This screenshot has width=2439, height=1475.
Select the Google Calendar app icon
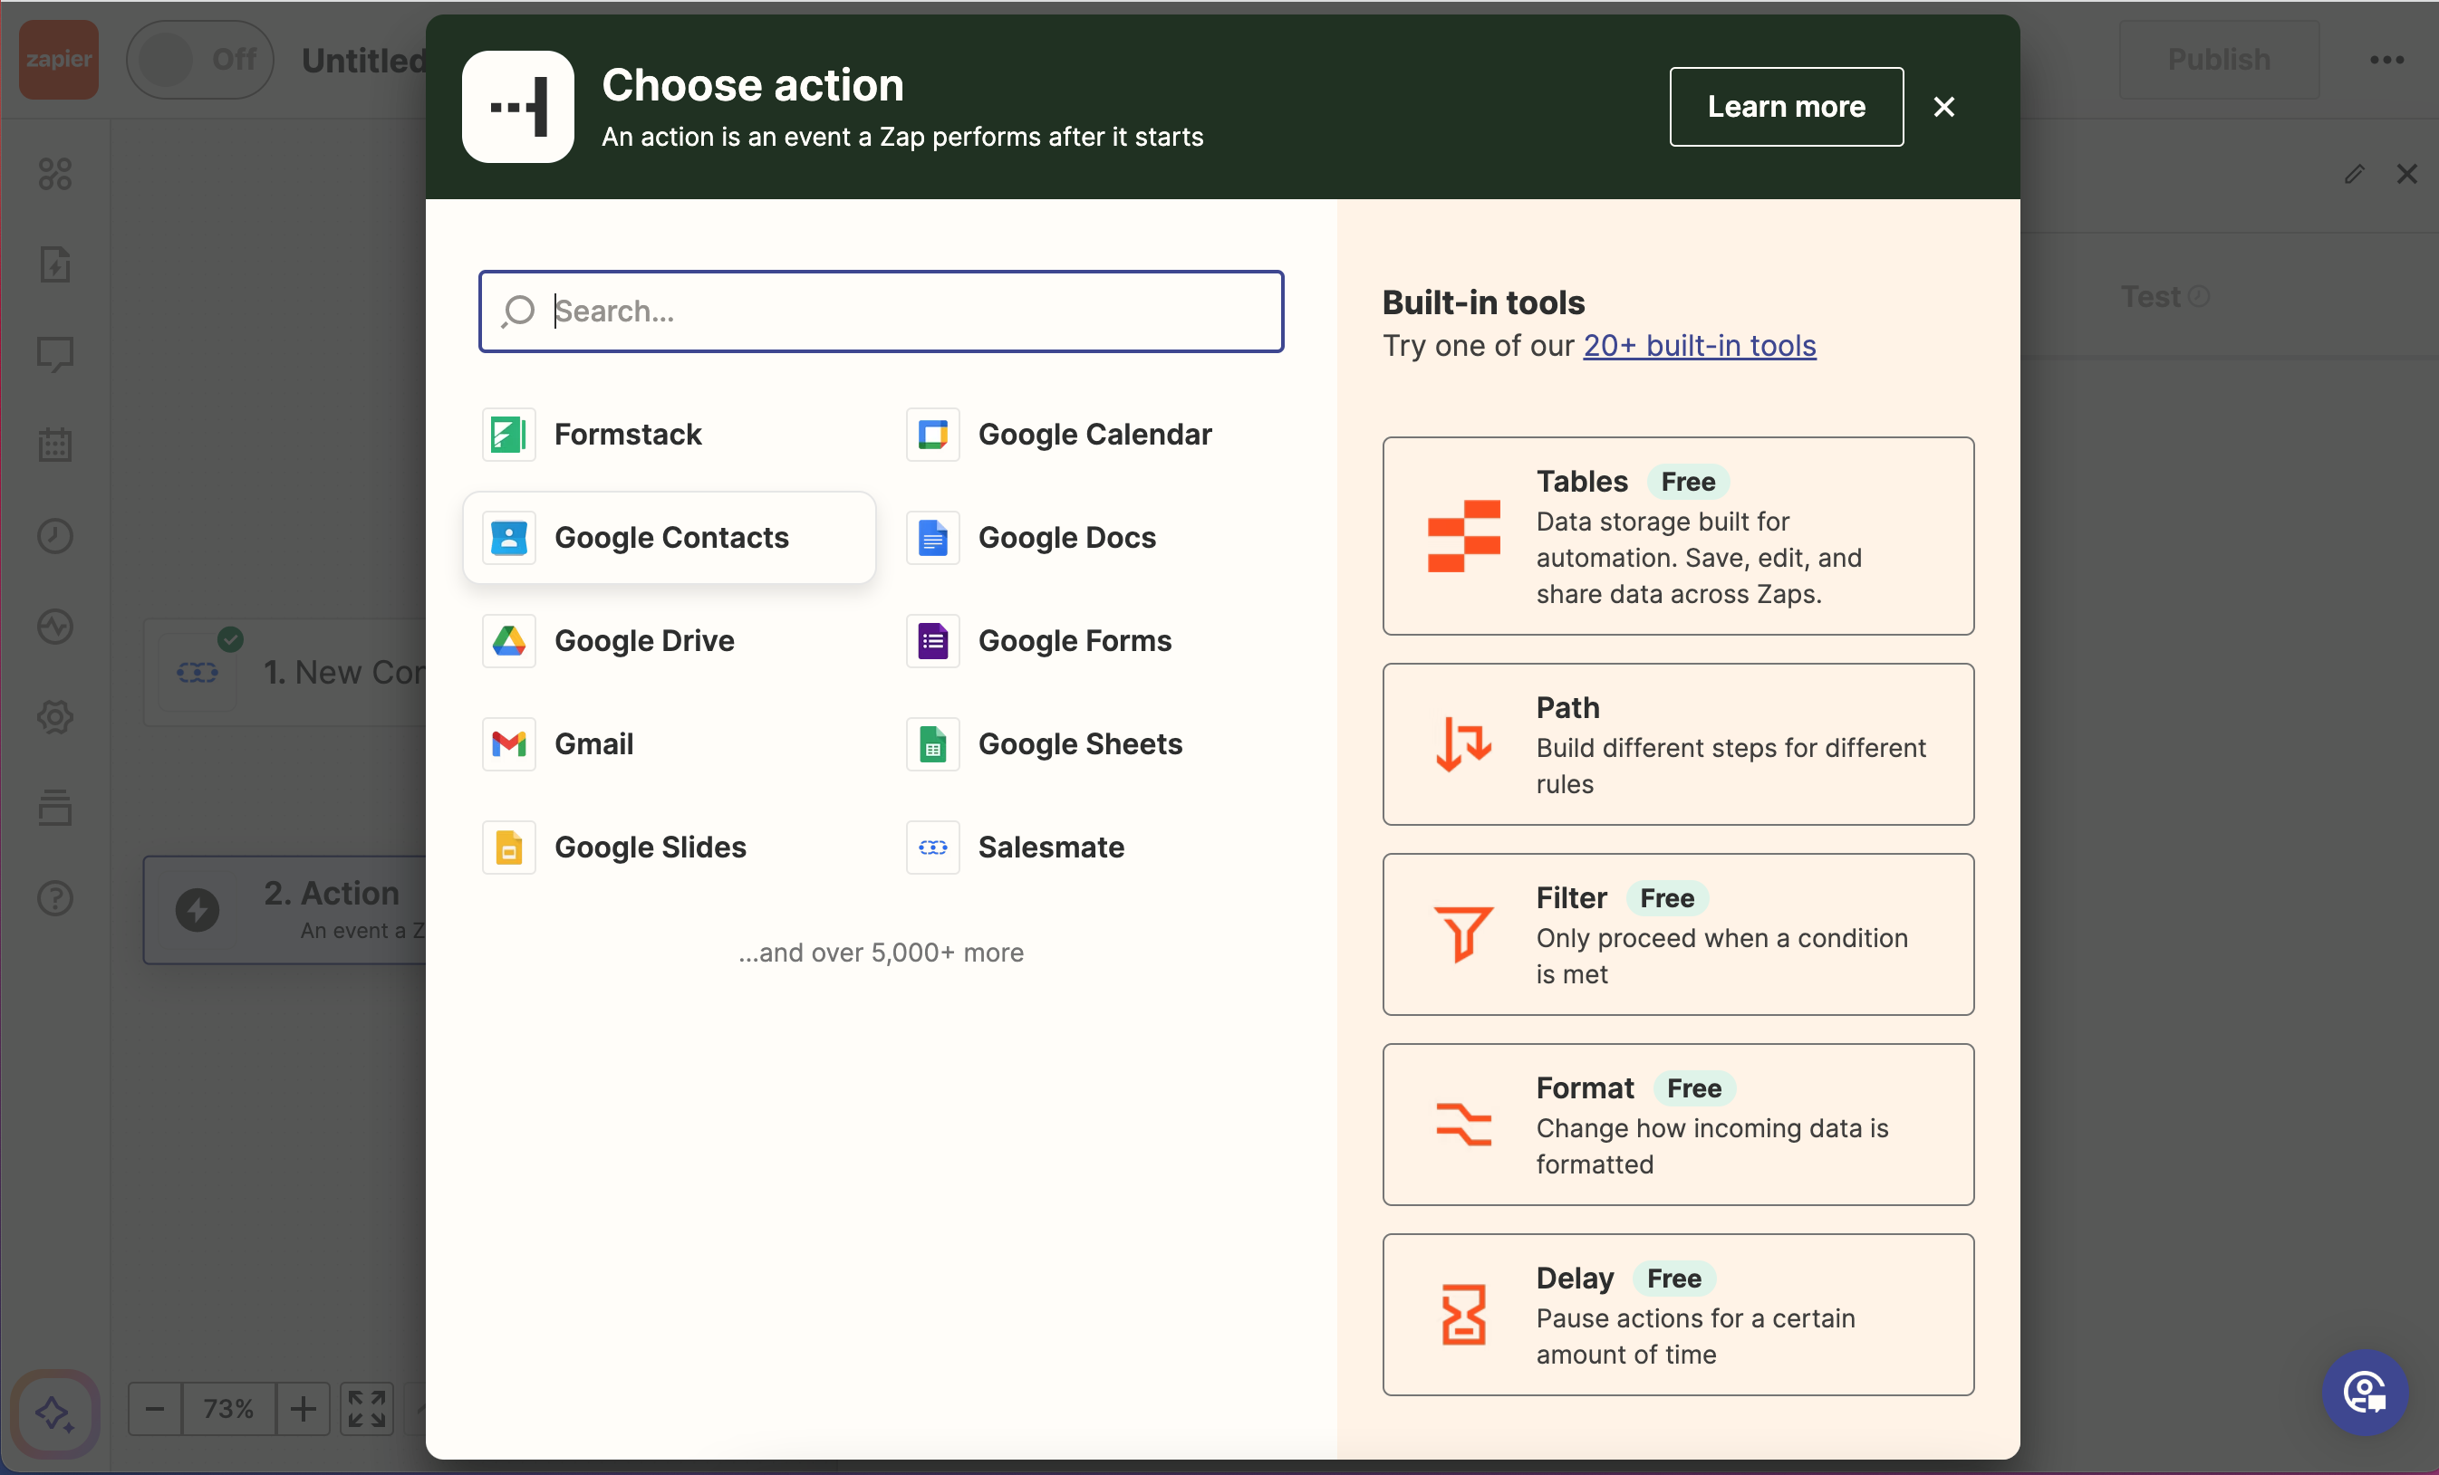tap(932, 435)
